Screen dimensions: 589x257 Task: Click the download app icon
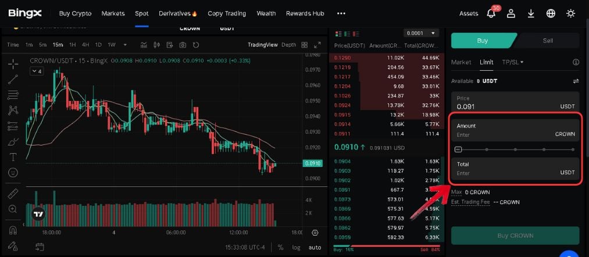(x=531, y=13)
